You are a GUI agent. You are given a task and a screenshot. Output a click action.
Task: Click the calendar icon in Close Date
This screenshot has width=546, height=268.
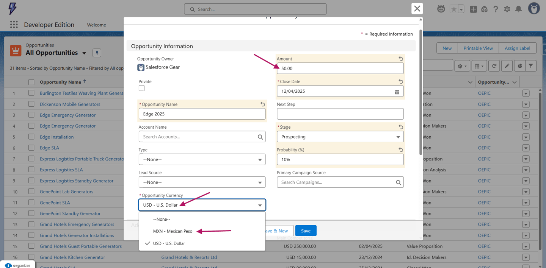397,92
